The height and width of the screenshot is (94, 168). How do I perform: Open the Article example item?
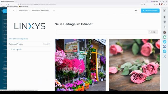(x=16, y=49)
